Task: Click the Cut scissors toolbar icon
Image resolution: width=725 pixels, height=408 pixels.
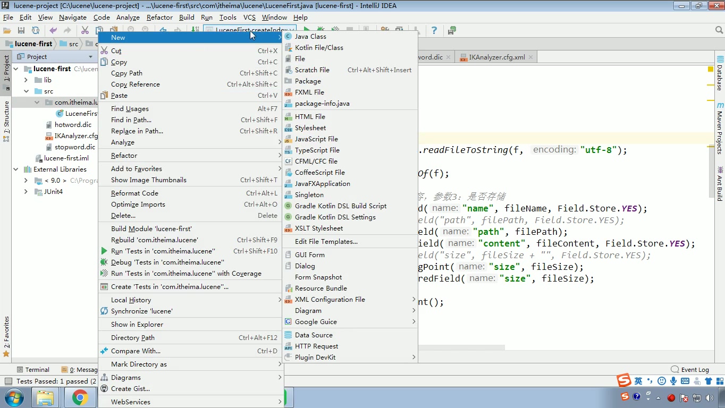Action: [85, 31]
